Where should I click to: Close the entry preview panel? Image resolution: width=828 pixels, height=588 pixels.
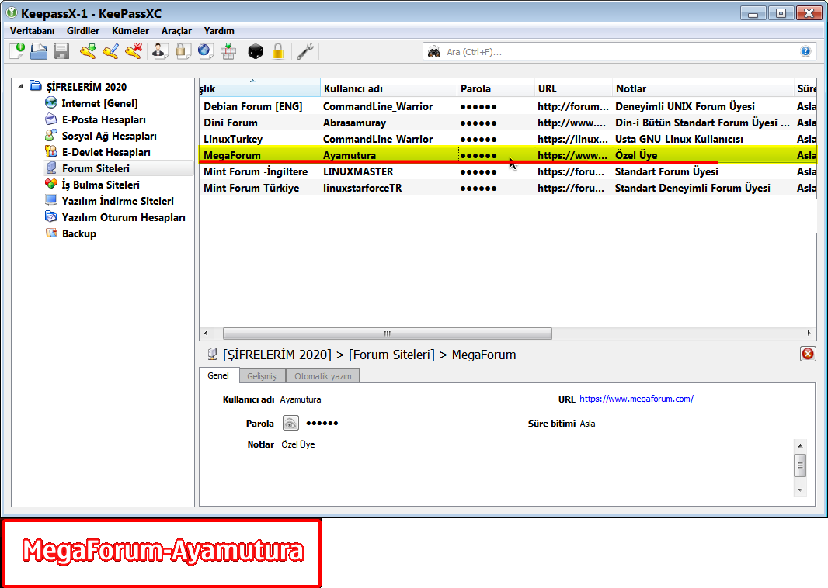click(x=807, y=354)
